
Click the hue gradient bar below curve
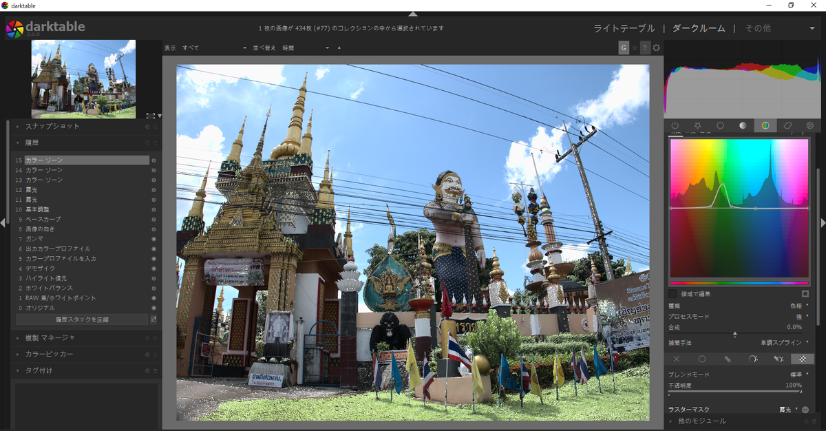click(739, 283)
